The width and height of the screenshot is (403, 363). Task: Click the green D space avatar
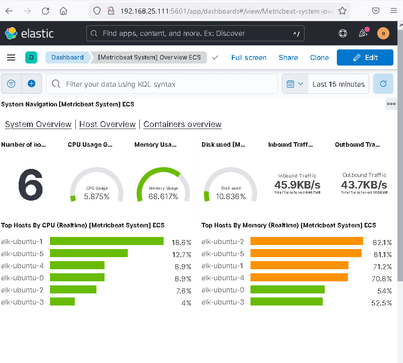tap(31, 57)
